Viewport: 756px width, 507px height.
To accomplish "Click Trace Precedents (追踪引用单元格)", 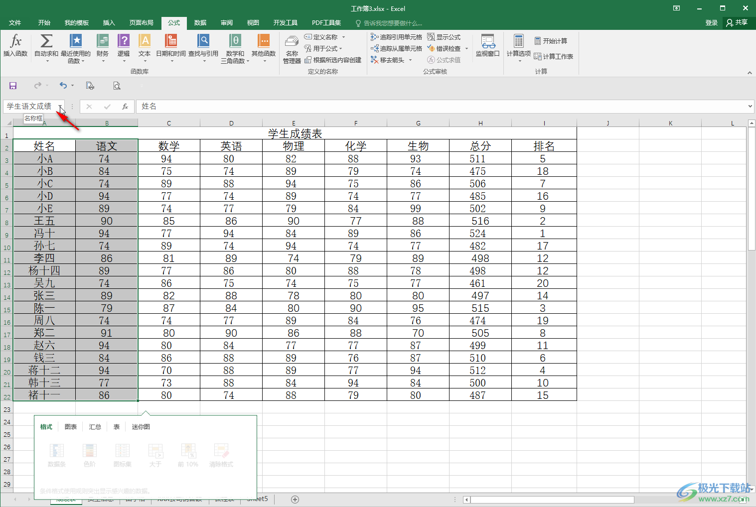I will coord(396,37).
